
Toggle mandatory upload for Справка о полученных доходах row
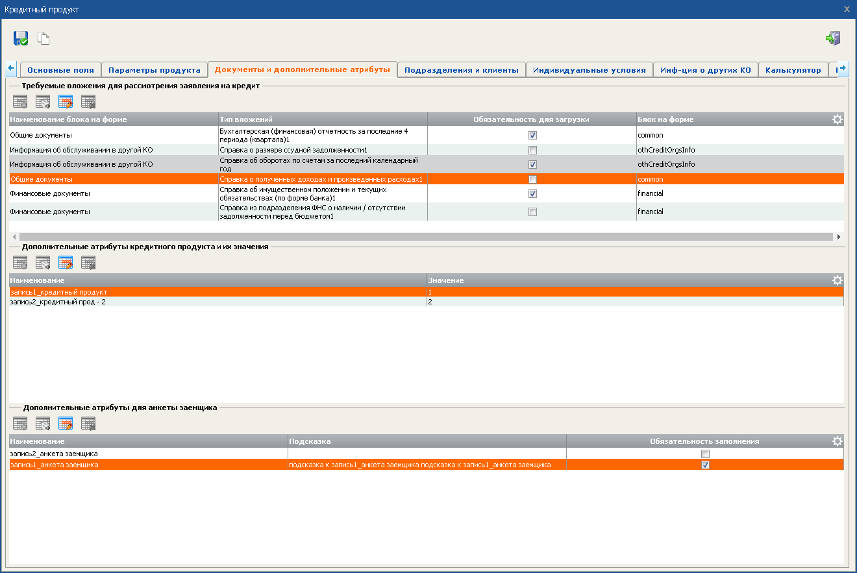pyautogui.click(x=532, y=179)
